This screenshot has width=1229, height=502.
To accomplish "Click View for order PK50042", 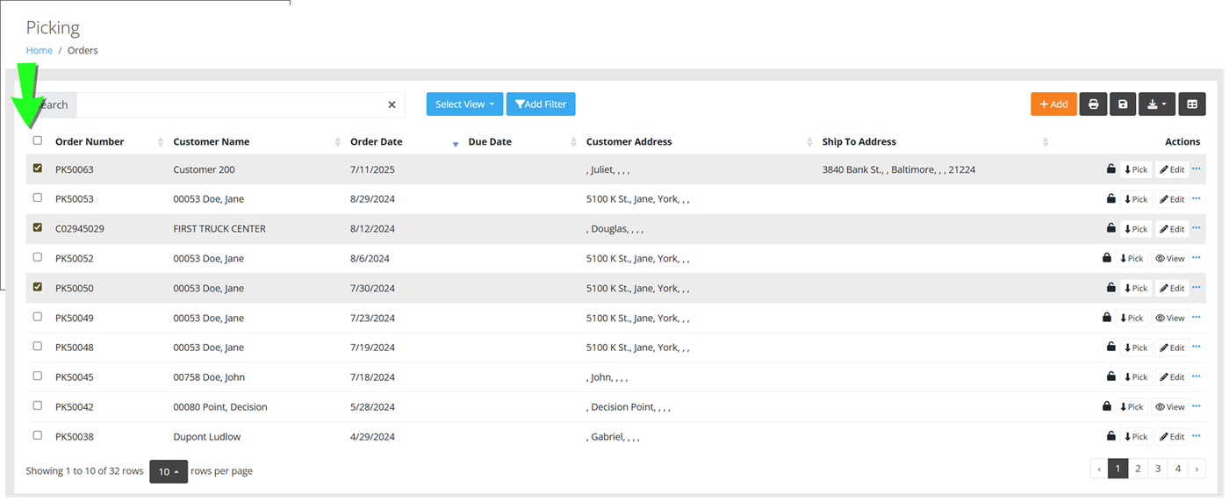I will click(1170, 406).
